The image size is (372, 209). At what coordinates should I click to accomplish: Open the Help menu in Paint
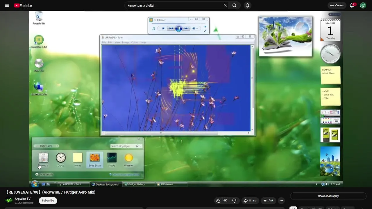(x=143, y=42)
